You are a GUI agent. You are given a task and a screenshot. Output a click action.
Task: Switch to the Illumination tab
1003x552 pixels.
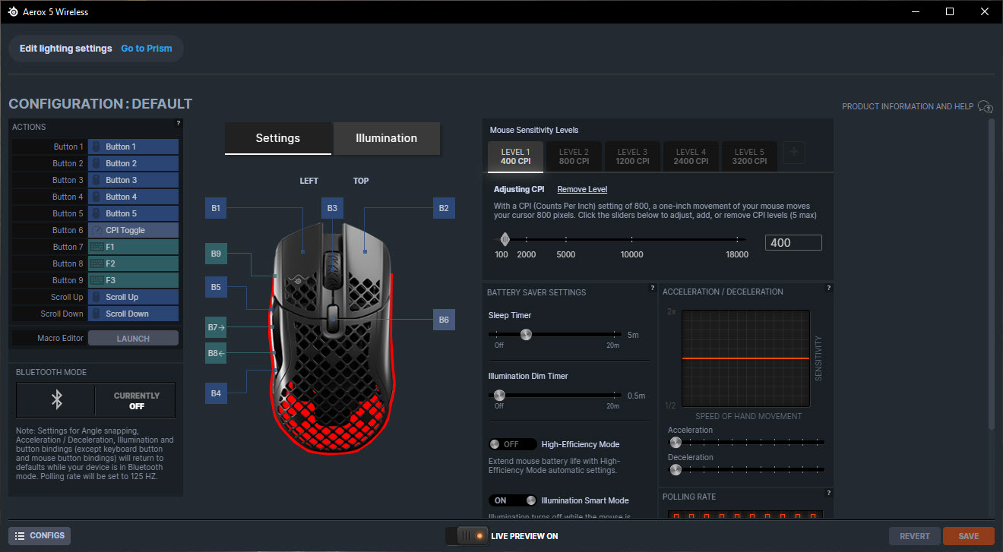click(386, 138)
